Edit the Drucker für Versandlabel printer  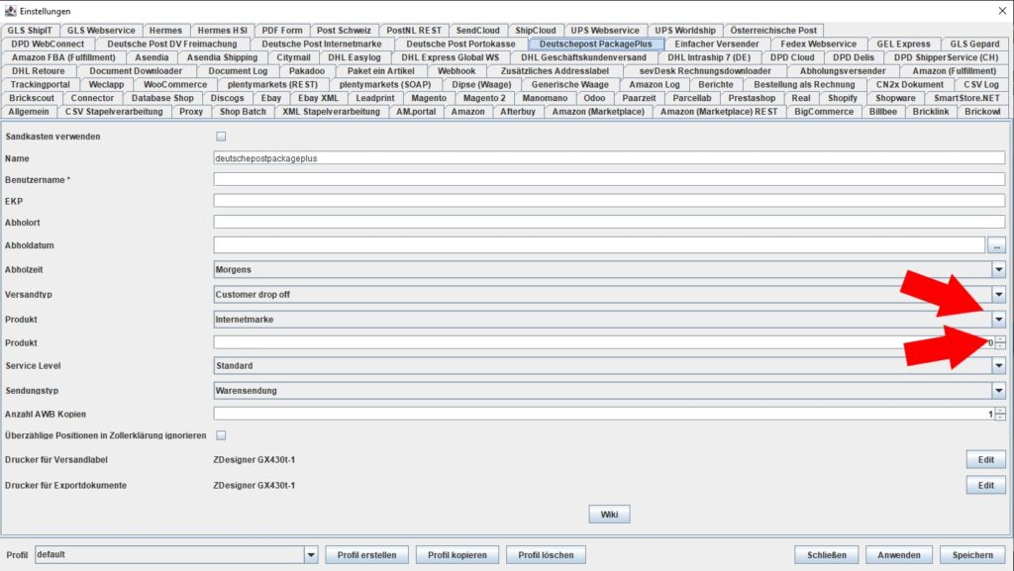tap(985, 460)
